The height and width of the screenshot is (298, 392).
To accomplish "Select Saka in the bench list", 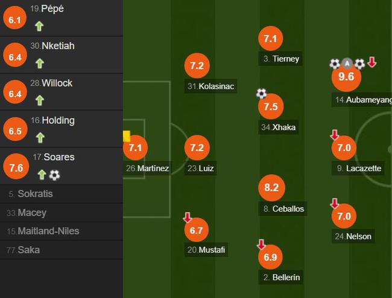I will pyautogui.click(x=62, y=250).
